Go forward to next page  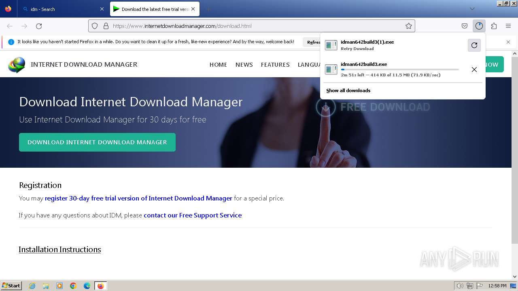point(24,26)
